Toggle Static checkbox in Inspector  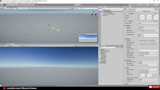(x=154, y=9)
